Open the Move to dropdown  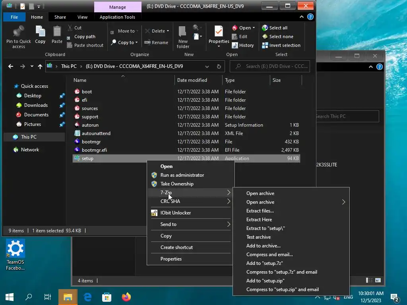click(x=124, y=31)
